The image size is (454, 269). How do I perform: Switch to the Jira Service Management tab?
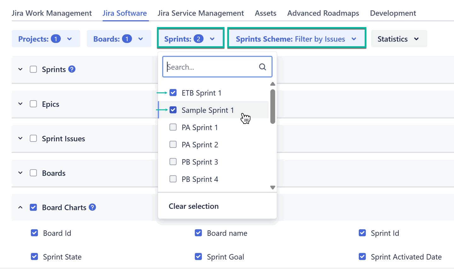[201, 13]
